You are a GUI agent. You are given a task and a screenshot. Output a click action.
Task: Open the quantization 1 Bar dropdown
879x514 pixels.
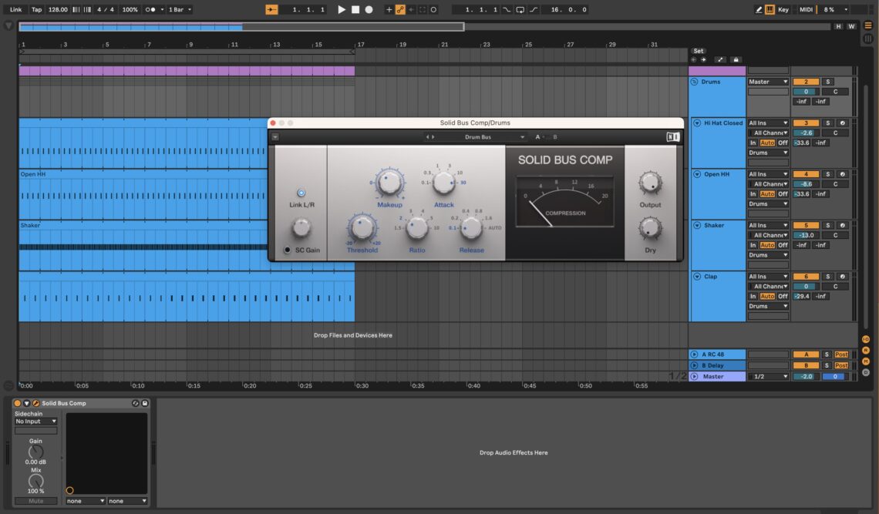coord(180,9)
